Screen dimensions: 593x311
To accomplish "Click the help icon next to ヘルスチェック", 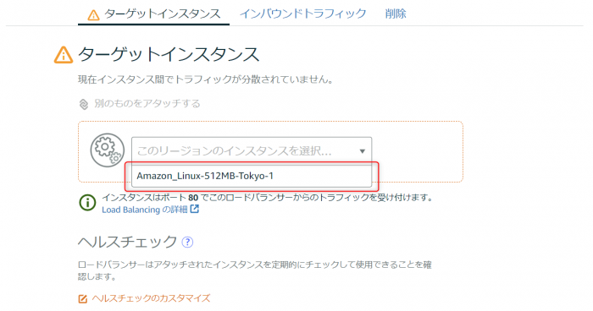I will [x=187, y=242].
